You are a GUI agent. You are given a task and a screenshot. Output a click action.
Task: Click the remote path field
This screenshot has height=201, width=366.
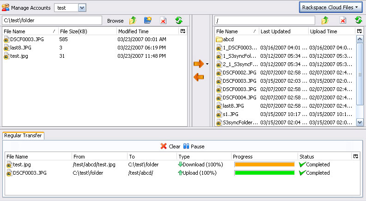(x=265, y=20)
